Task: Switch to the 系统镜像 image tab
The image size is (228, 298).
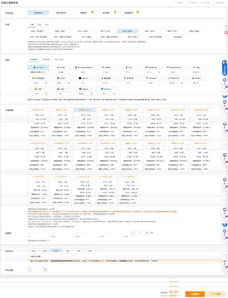Action: 46,60
